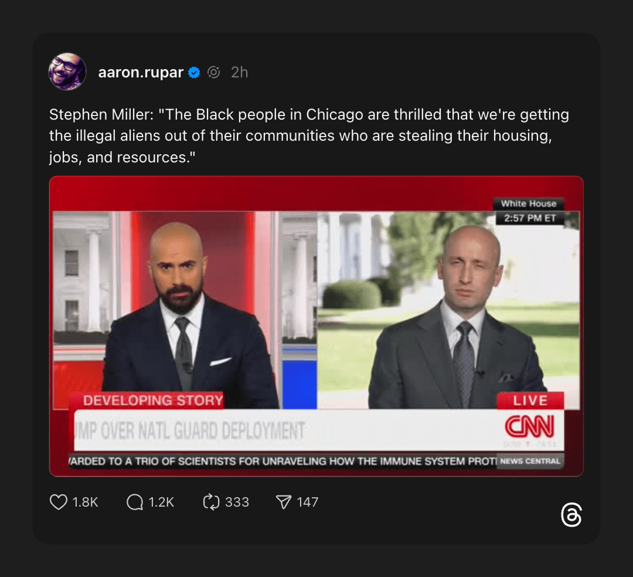Image resolution: width=633 pixels, height=577 pixels.
Task: Click the White House time label in video
Action: click(x=529, y=211)
